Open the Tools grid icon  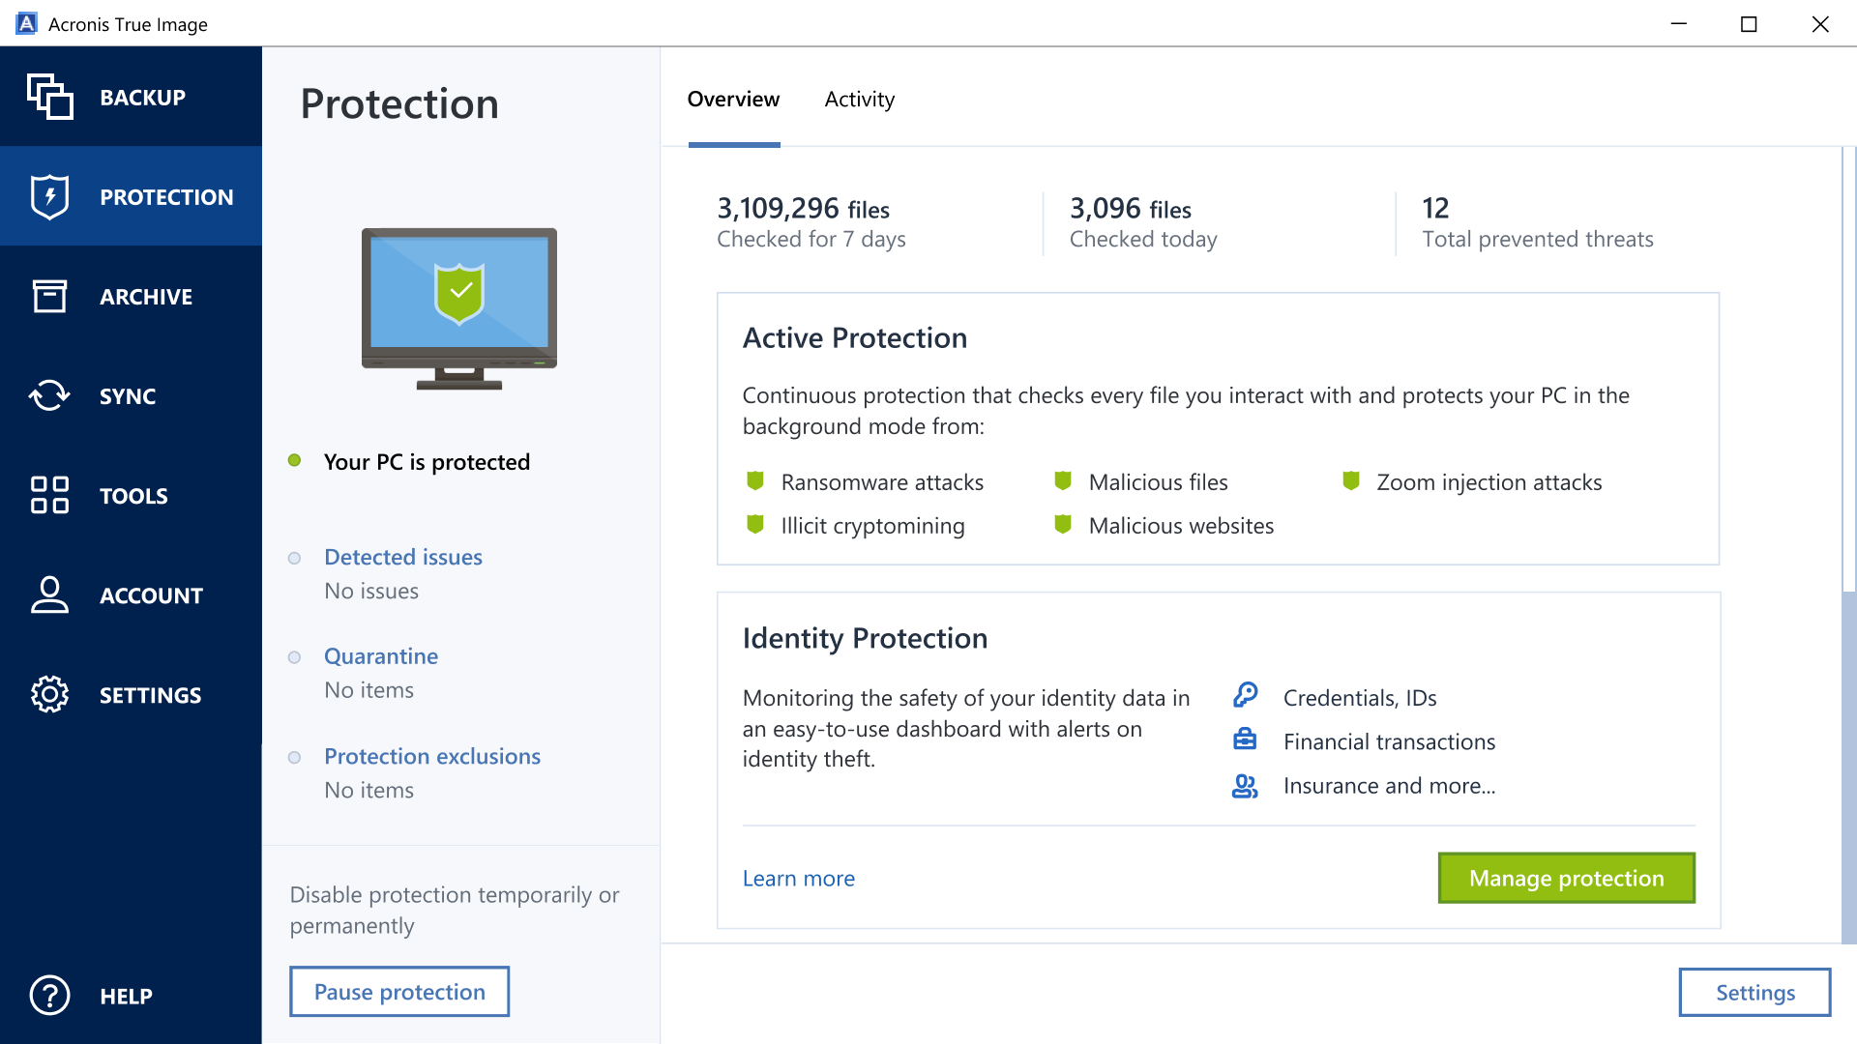tap(49, 495)
